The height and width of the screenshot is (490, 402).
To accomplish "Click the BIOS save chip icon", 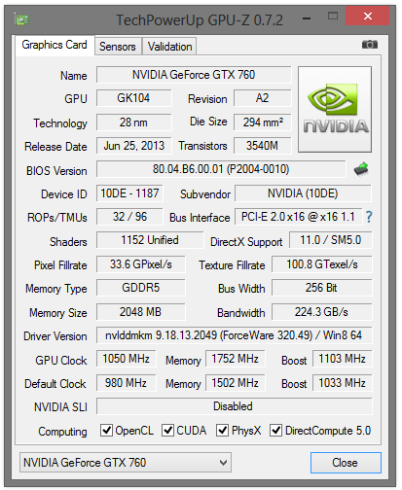I will 361,169.
